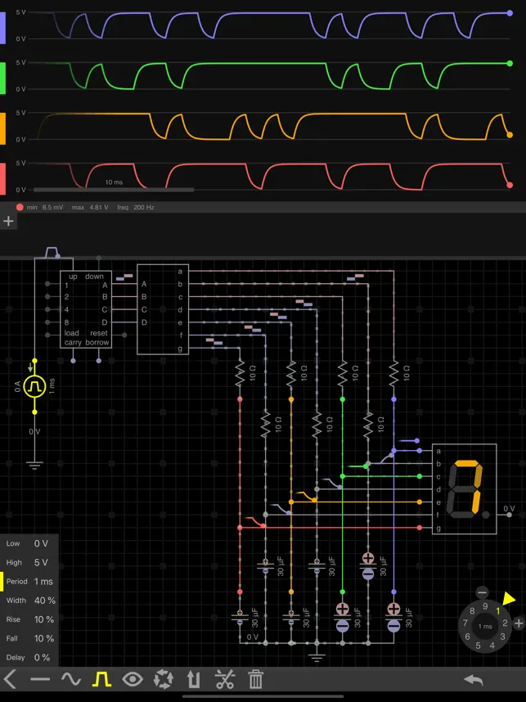
Task: Click the back chevron in bottom toolbar
Action: pos(11,679)
